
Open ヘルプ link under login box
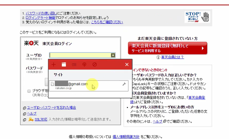point(32,114)
